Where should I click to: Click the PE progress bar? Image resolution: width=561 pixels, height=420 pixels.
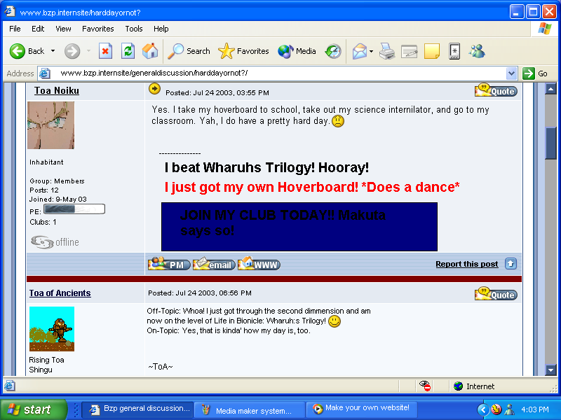click(x=74, y=209)
